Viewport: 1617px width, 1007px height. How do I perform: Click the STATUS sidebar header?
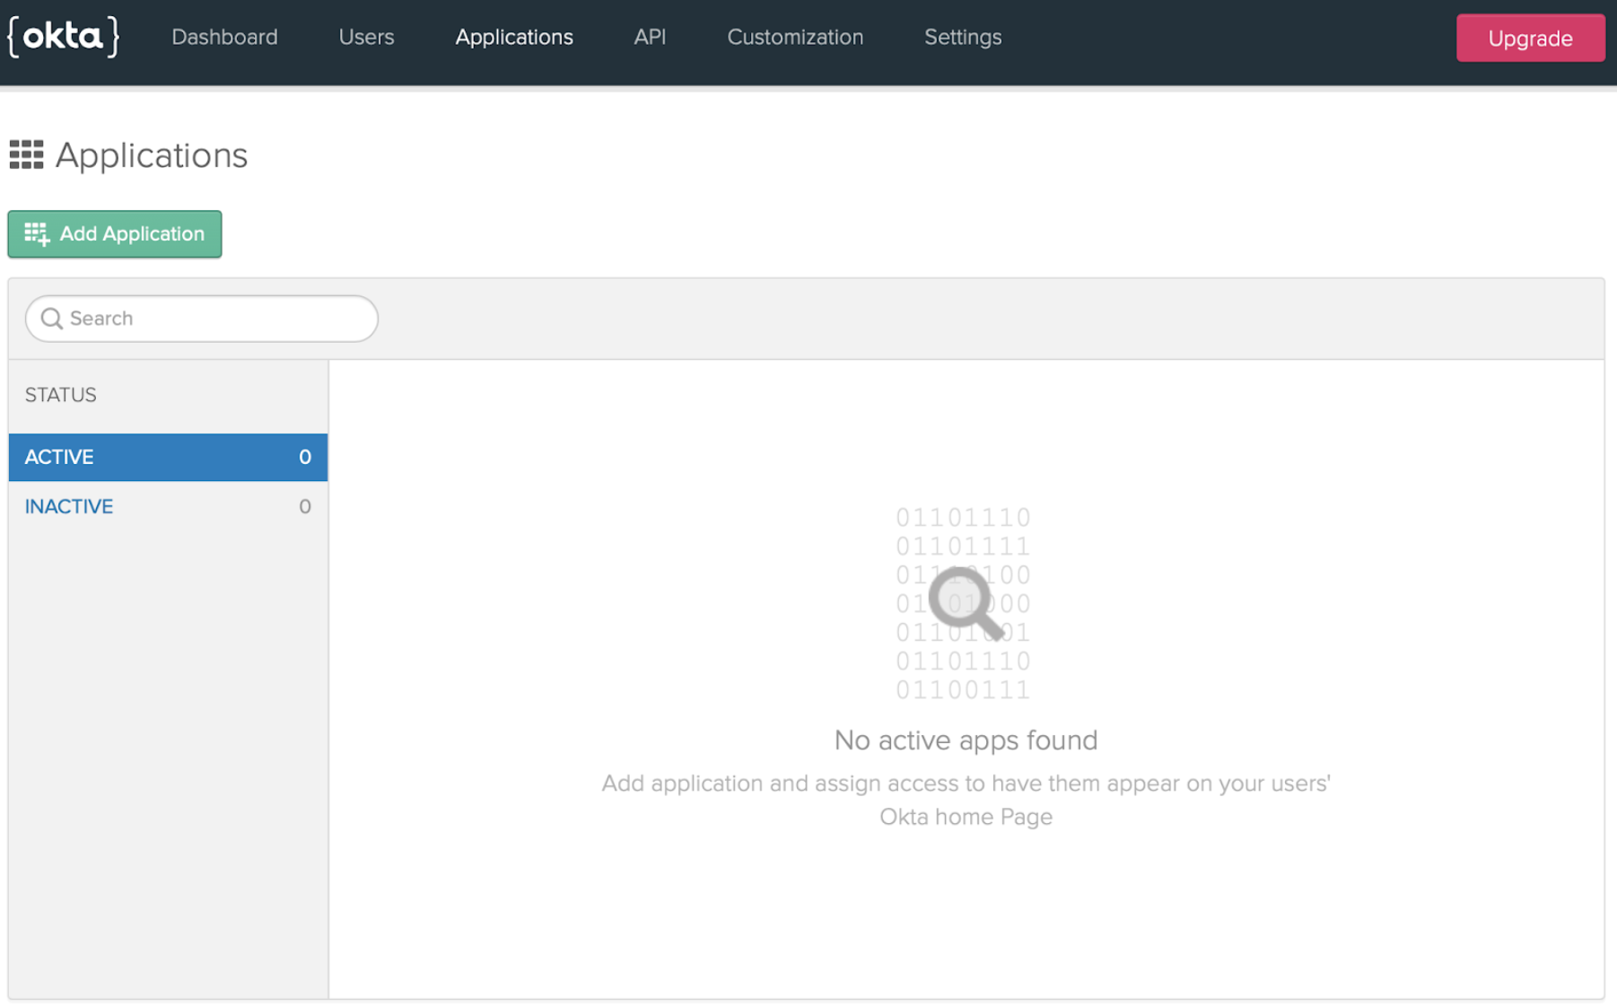click(x=60, y=395)
